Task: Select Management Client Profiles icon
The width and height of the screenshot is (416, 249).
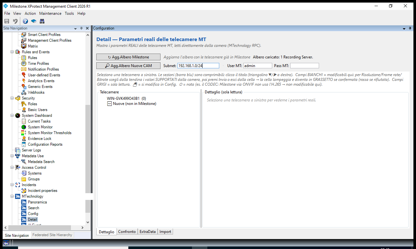Action: 24,40
